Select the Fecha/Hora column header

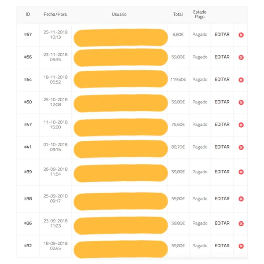click(55, 15)
